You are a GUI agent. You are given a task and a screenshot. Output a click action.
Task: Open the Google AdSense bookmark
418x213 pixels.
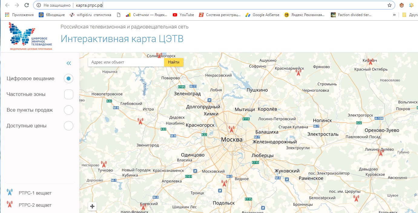[262, 15]
